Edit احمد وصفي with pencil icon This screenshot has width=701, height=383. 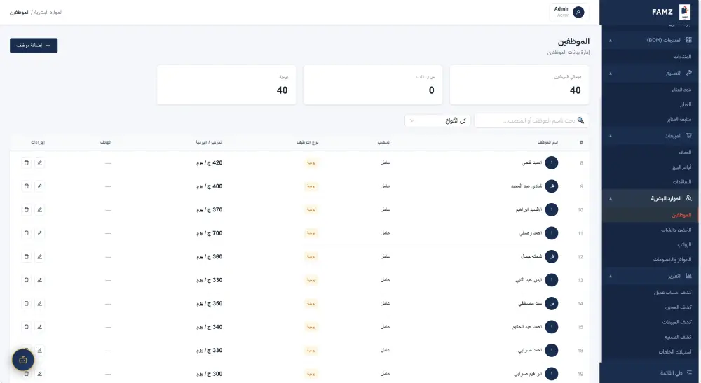(40, 233)
